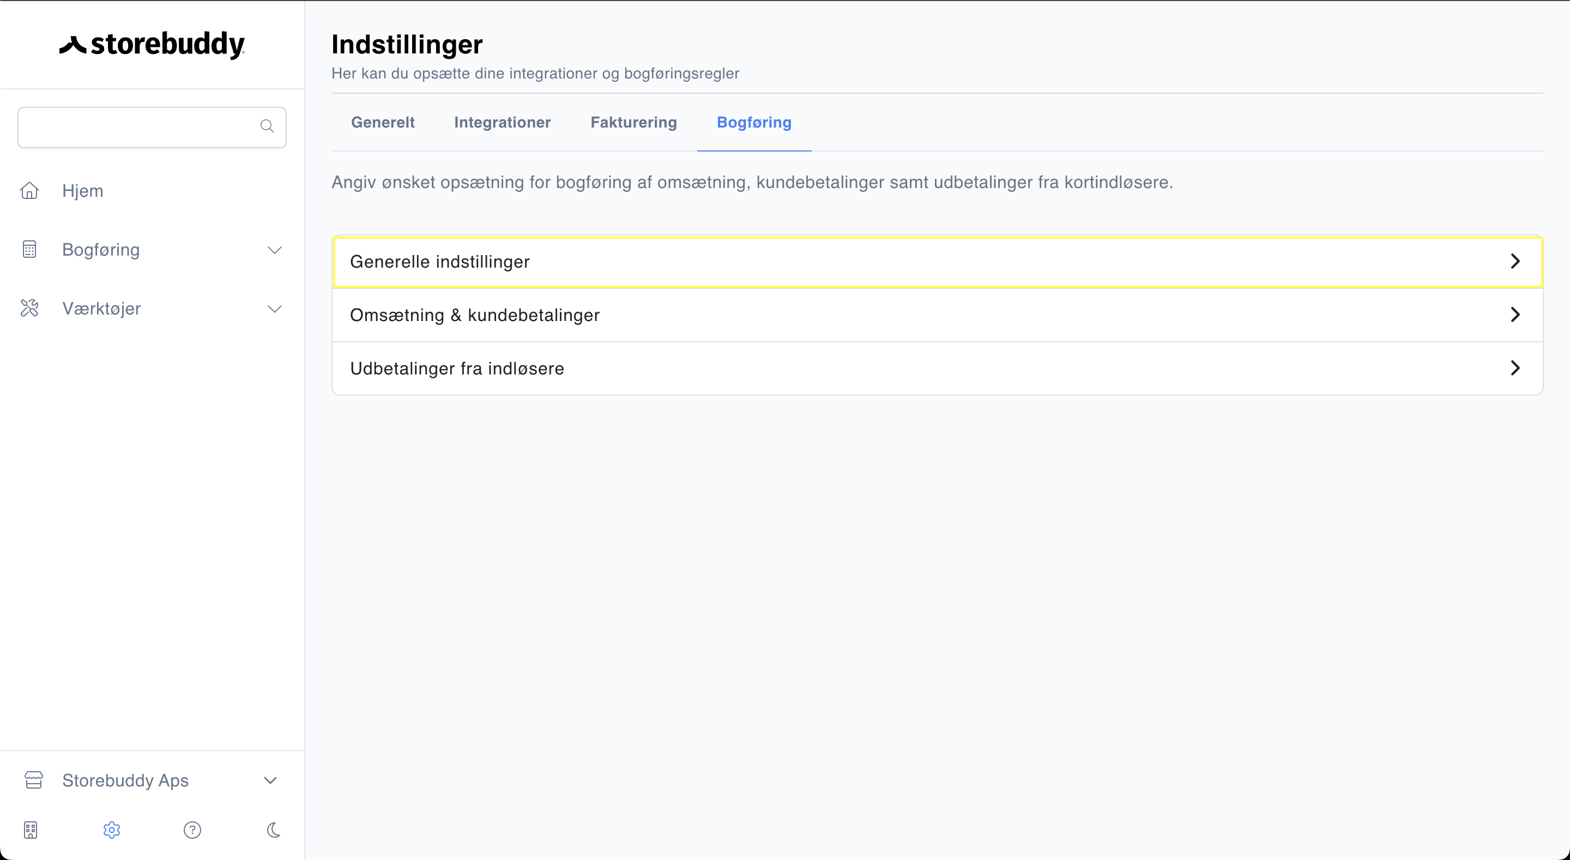
Task: Click the Bogføring sidebar label
Action: [x=101, y=249]
